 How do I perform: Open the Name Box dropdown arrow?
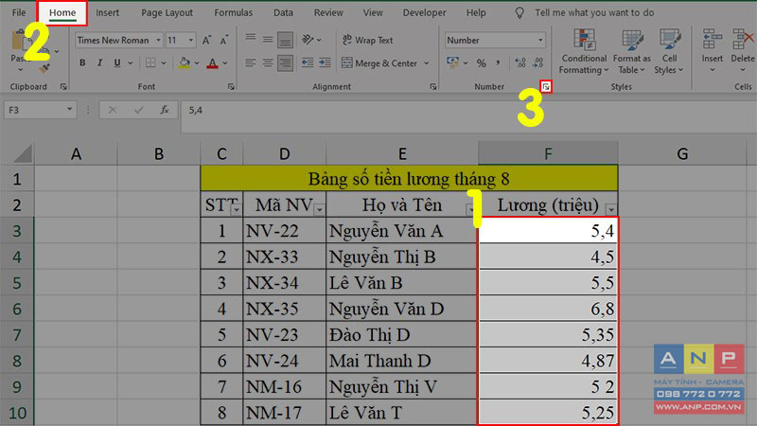[69, 110]
